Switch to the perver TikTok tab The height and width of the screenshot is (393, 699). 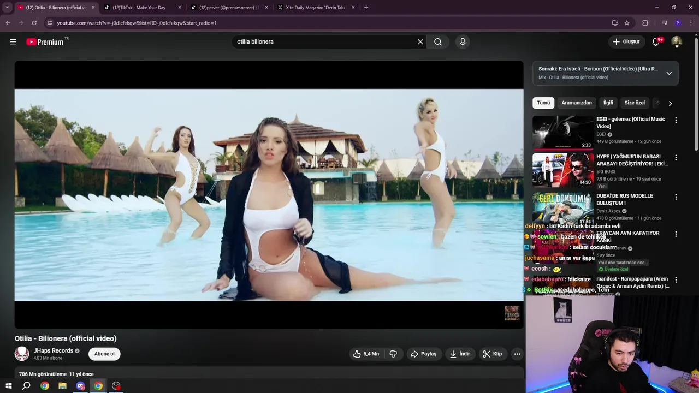click(x=229, y=8)
